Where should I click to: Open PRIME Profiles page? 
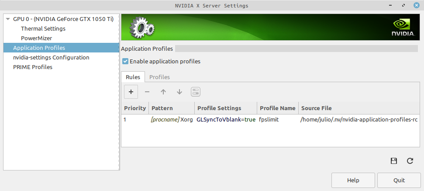[33, 67]
